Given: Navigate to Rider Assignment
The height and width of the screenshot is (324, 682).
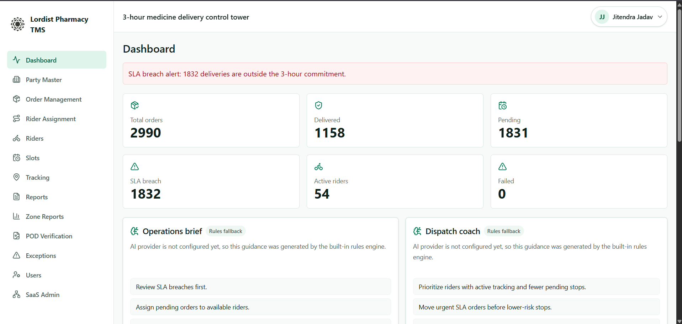Looking at the screenshot, I should click(57, 119).
